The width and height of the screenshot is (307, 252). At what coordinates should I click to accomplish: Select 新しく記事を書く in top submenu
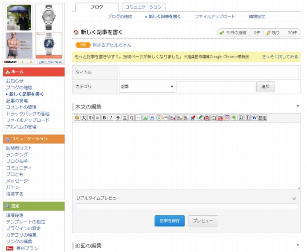pyautogui.click(x=165, y=17)
